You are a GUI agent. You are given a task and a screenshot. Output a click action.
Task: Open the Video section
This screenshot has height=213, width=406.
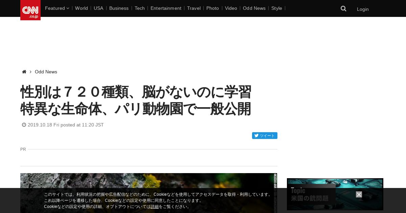pos(231,8)
